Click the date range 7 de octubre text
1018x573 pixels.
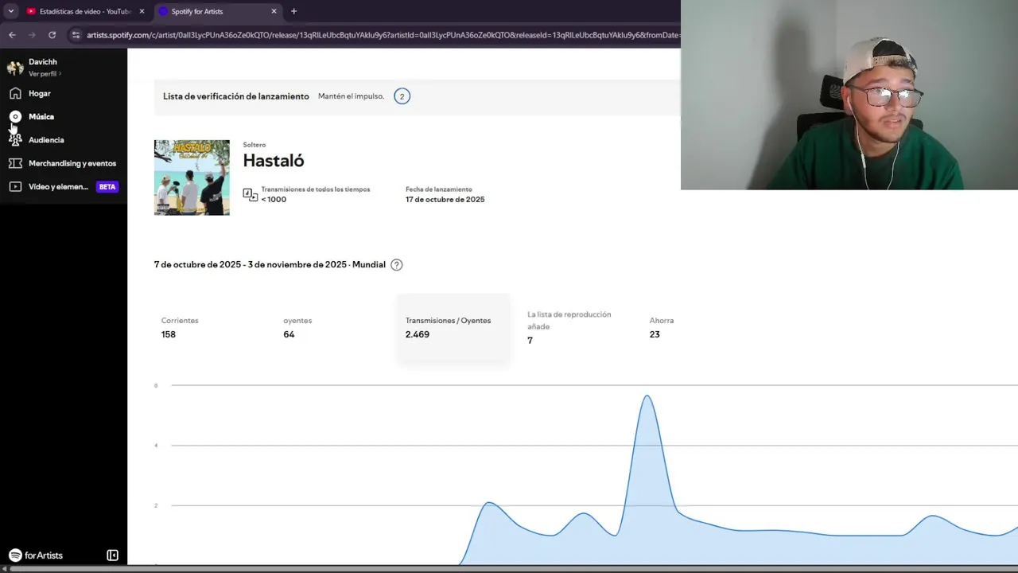click(270, 265)
